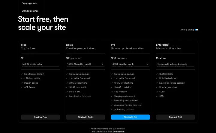The height and width of the screenshot is (133, 216).
Task: Click checkmark icon beside 100 GB bandwidth
Action: (x=112, y=87)
